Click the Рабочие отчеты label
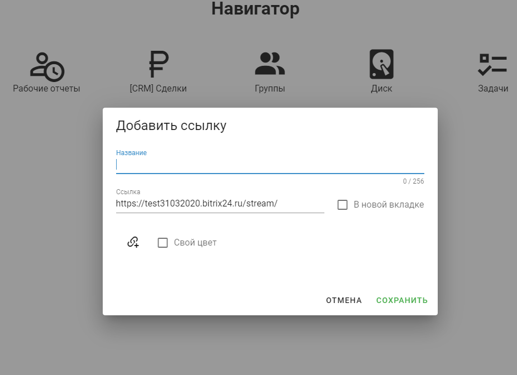517x375 pixels. 46,89
